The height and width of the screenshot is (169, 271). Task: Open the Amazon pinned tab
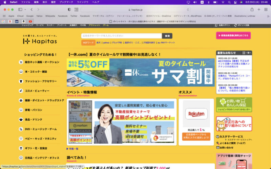pos(23,22)
